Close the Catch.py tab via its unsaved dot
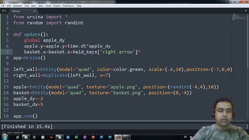The image size is (249, 140). tap(34, 11)
